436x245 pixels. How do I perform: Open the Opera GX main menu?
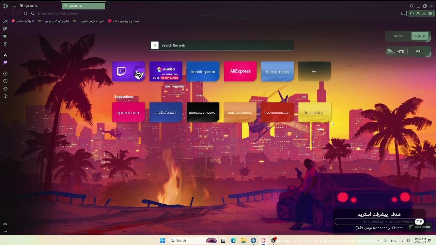click(5, 6)
